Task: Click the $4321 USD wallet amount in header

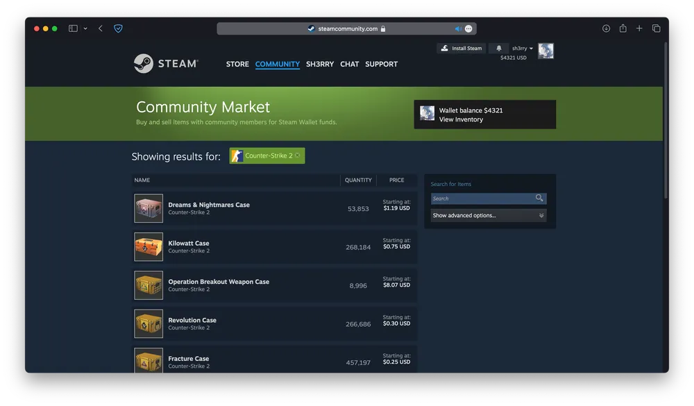Action: (x=514, y=58)
